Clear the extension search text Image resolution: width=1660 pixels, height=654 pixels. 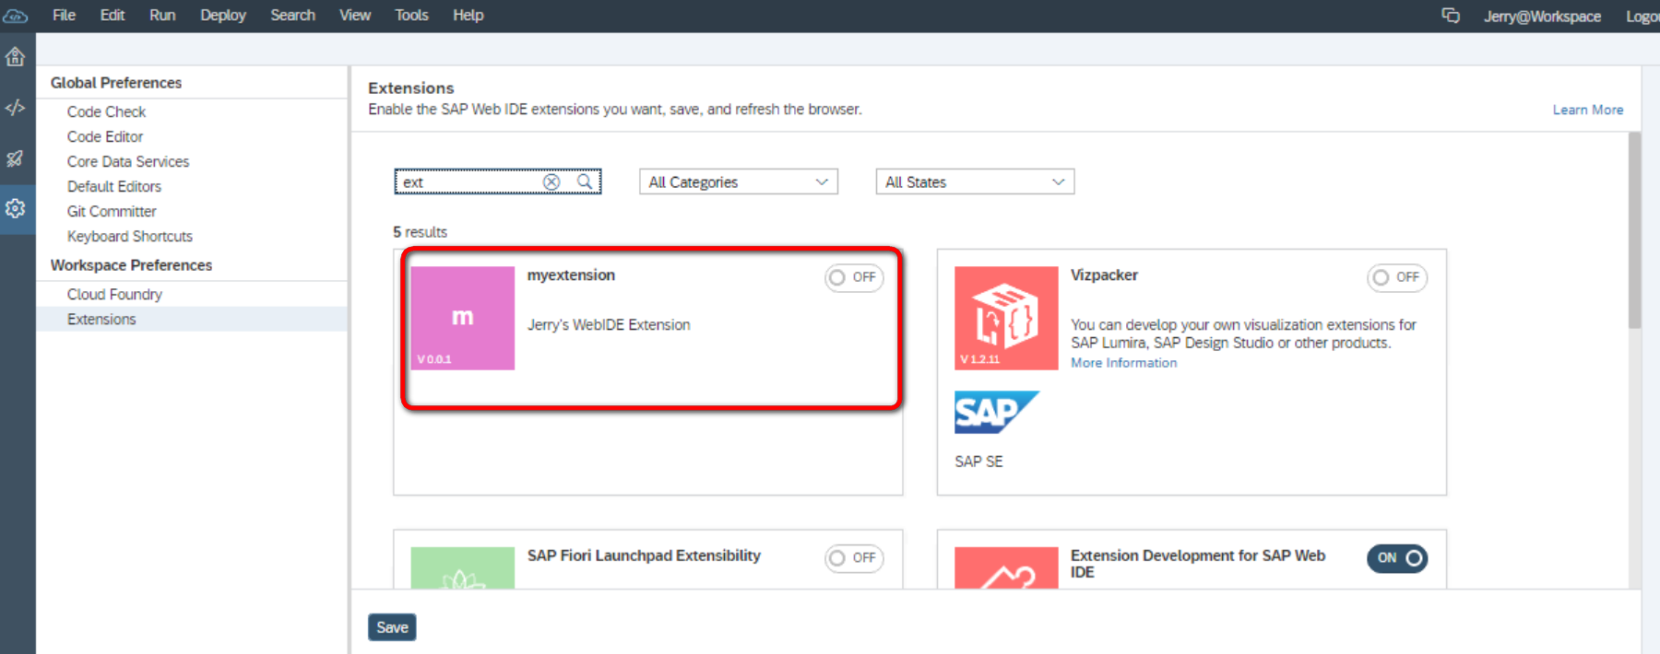[x=551, y=182]
